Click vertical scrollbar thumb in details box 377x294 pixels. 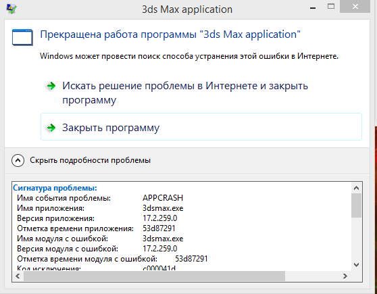[356, 205]
